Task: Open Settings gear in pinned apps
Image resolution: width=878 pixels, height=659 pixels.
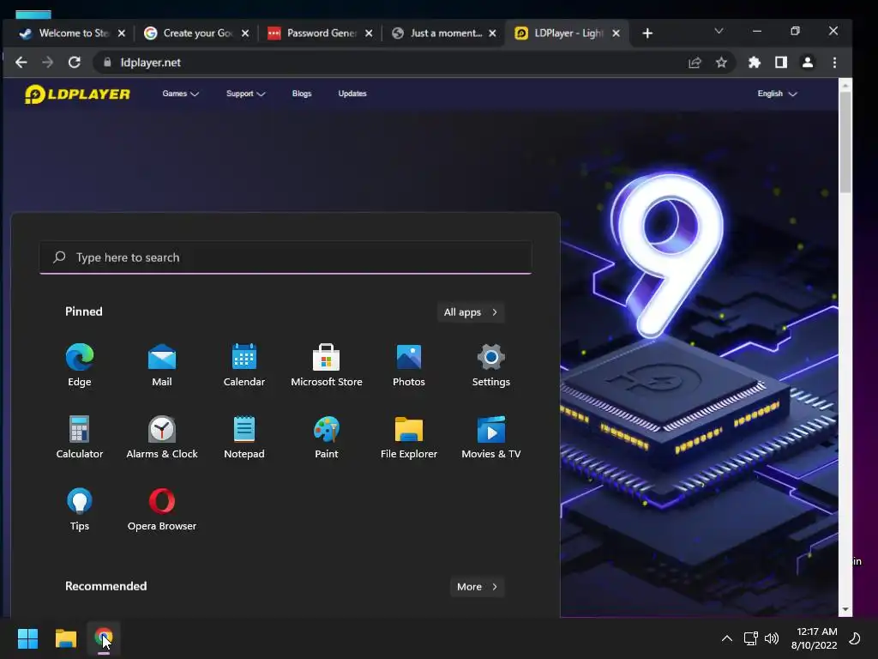Action: point(491,365)
